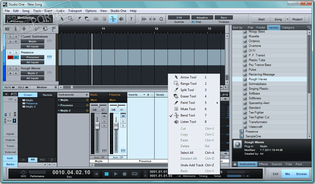Click the Record transport button
Screen dimensions: 315x184
point(125,174)
